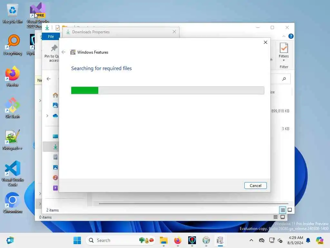330x248 pixels.
Task: Open Notepad++ desktop shortcut
Action: (x=13, y=139)
